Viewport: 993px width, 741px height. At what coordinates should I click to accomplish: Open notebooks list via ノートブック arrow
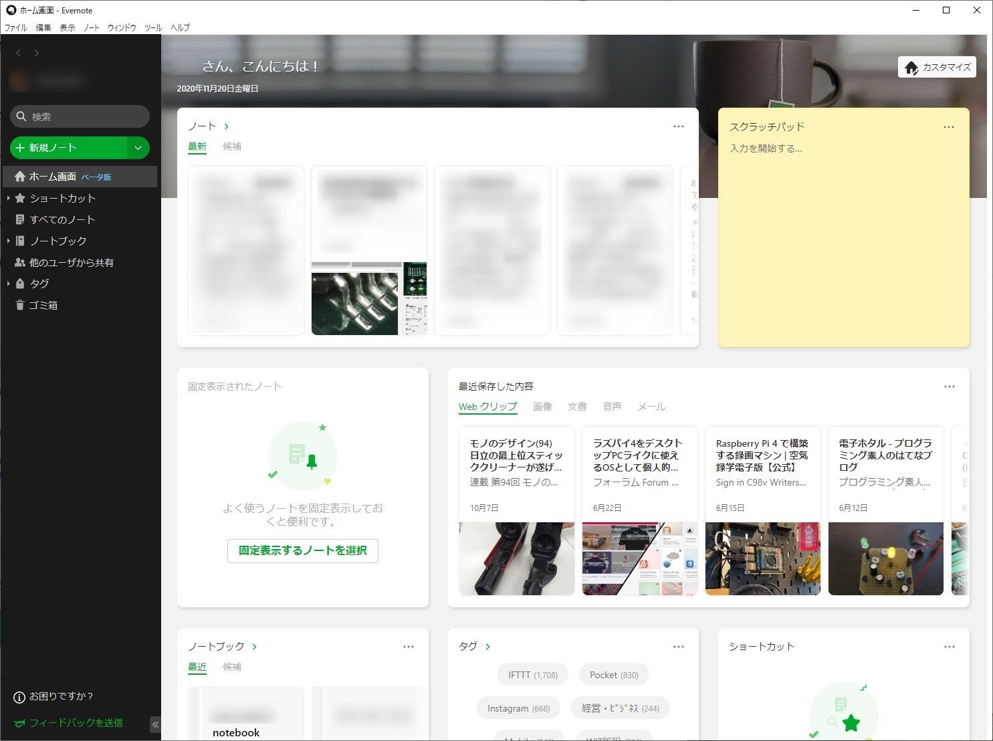tap(254, 647)
